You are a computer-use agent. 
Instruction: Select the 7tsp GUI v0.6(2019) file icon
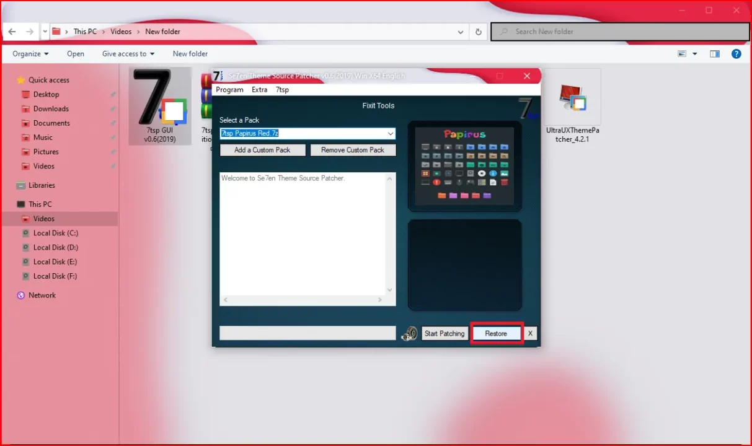coord(160,106)
